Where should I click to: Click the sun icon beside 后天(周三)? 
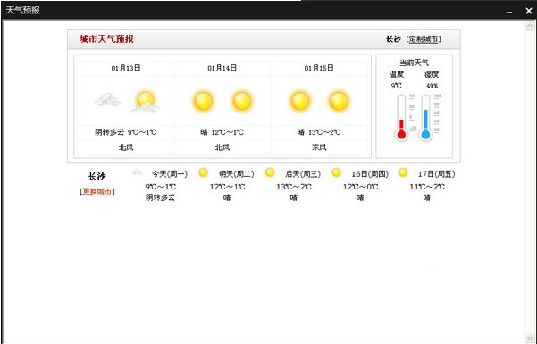point(270,172)
